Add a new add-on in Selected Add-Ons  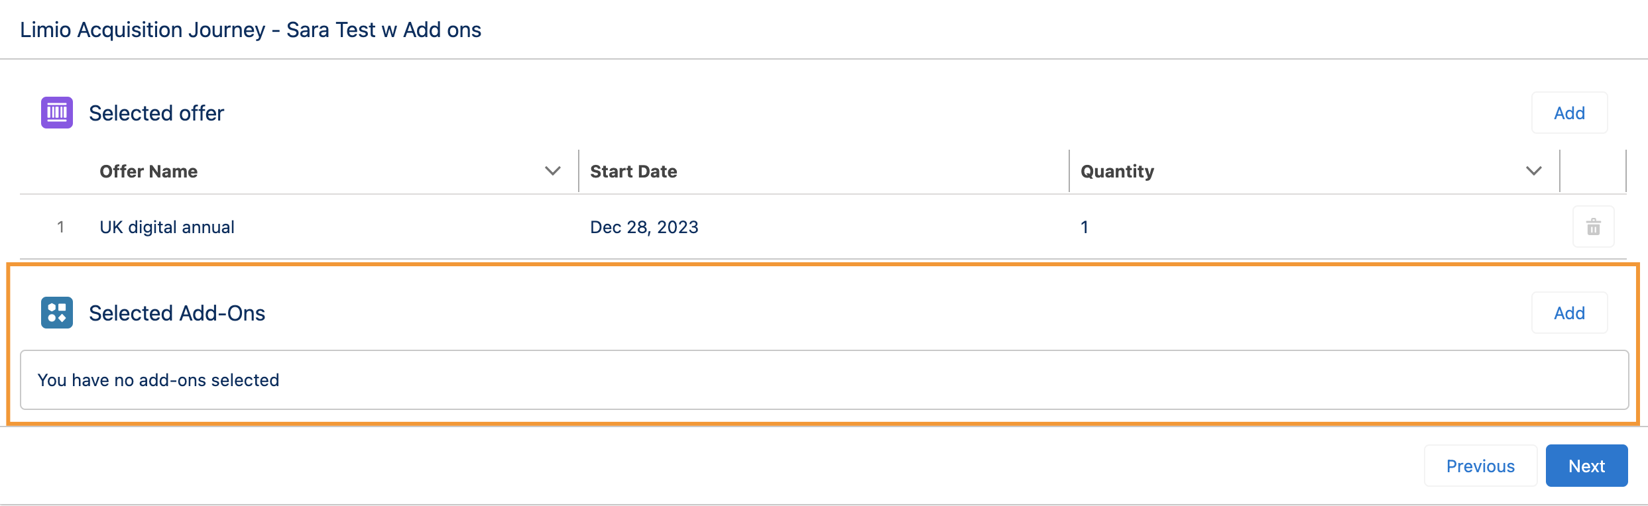point(1569,313)
